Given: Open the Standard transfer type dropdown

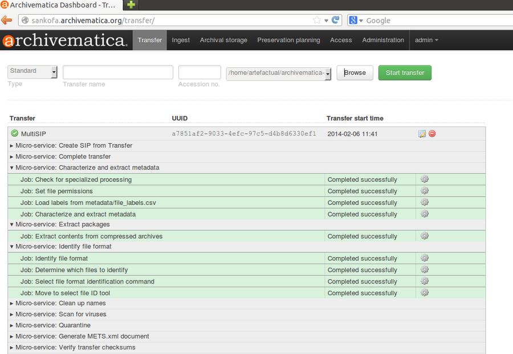Looking at the screenshot, I should (x=32, y=71).
